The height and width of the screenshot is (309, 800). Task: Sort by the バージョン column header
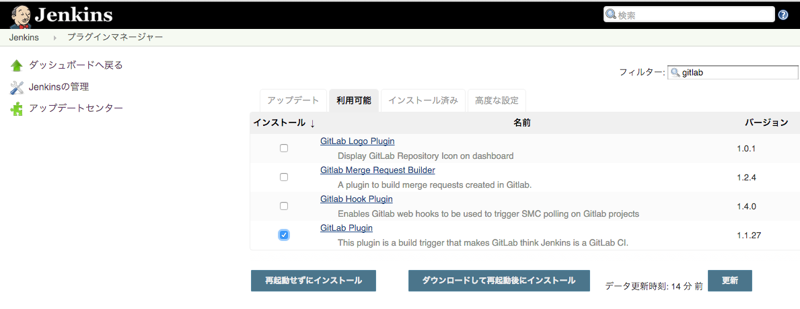[766, 123]
